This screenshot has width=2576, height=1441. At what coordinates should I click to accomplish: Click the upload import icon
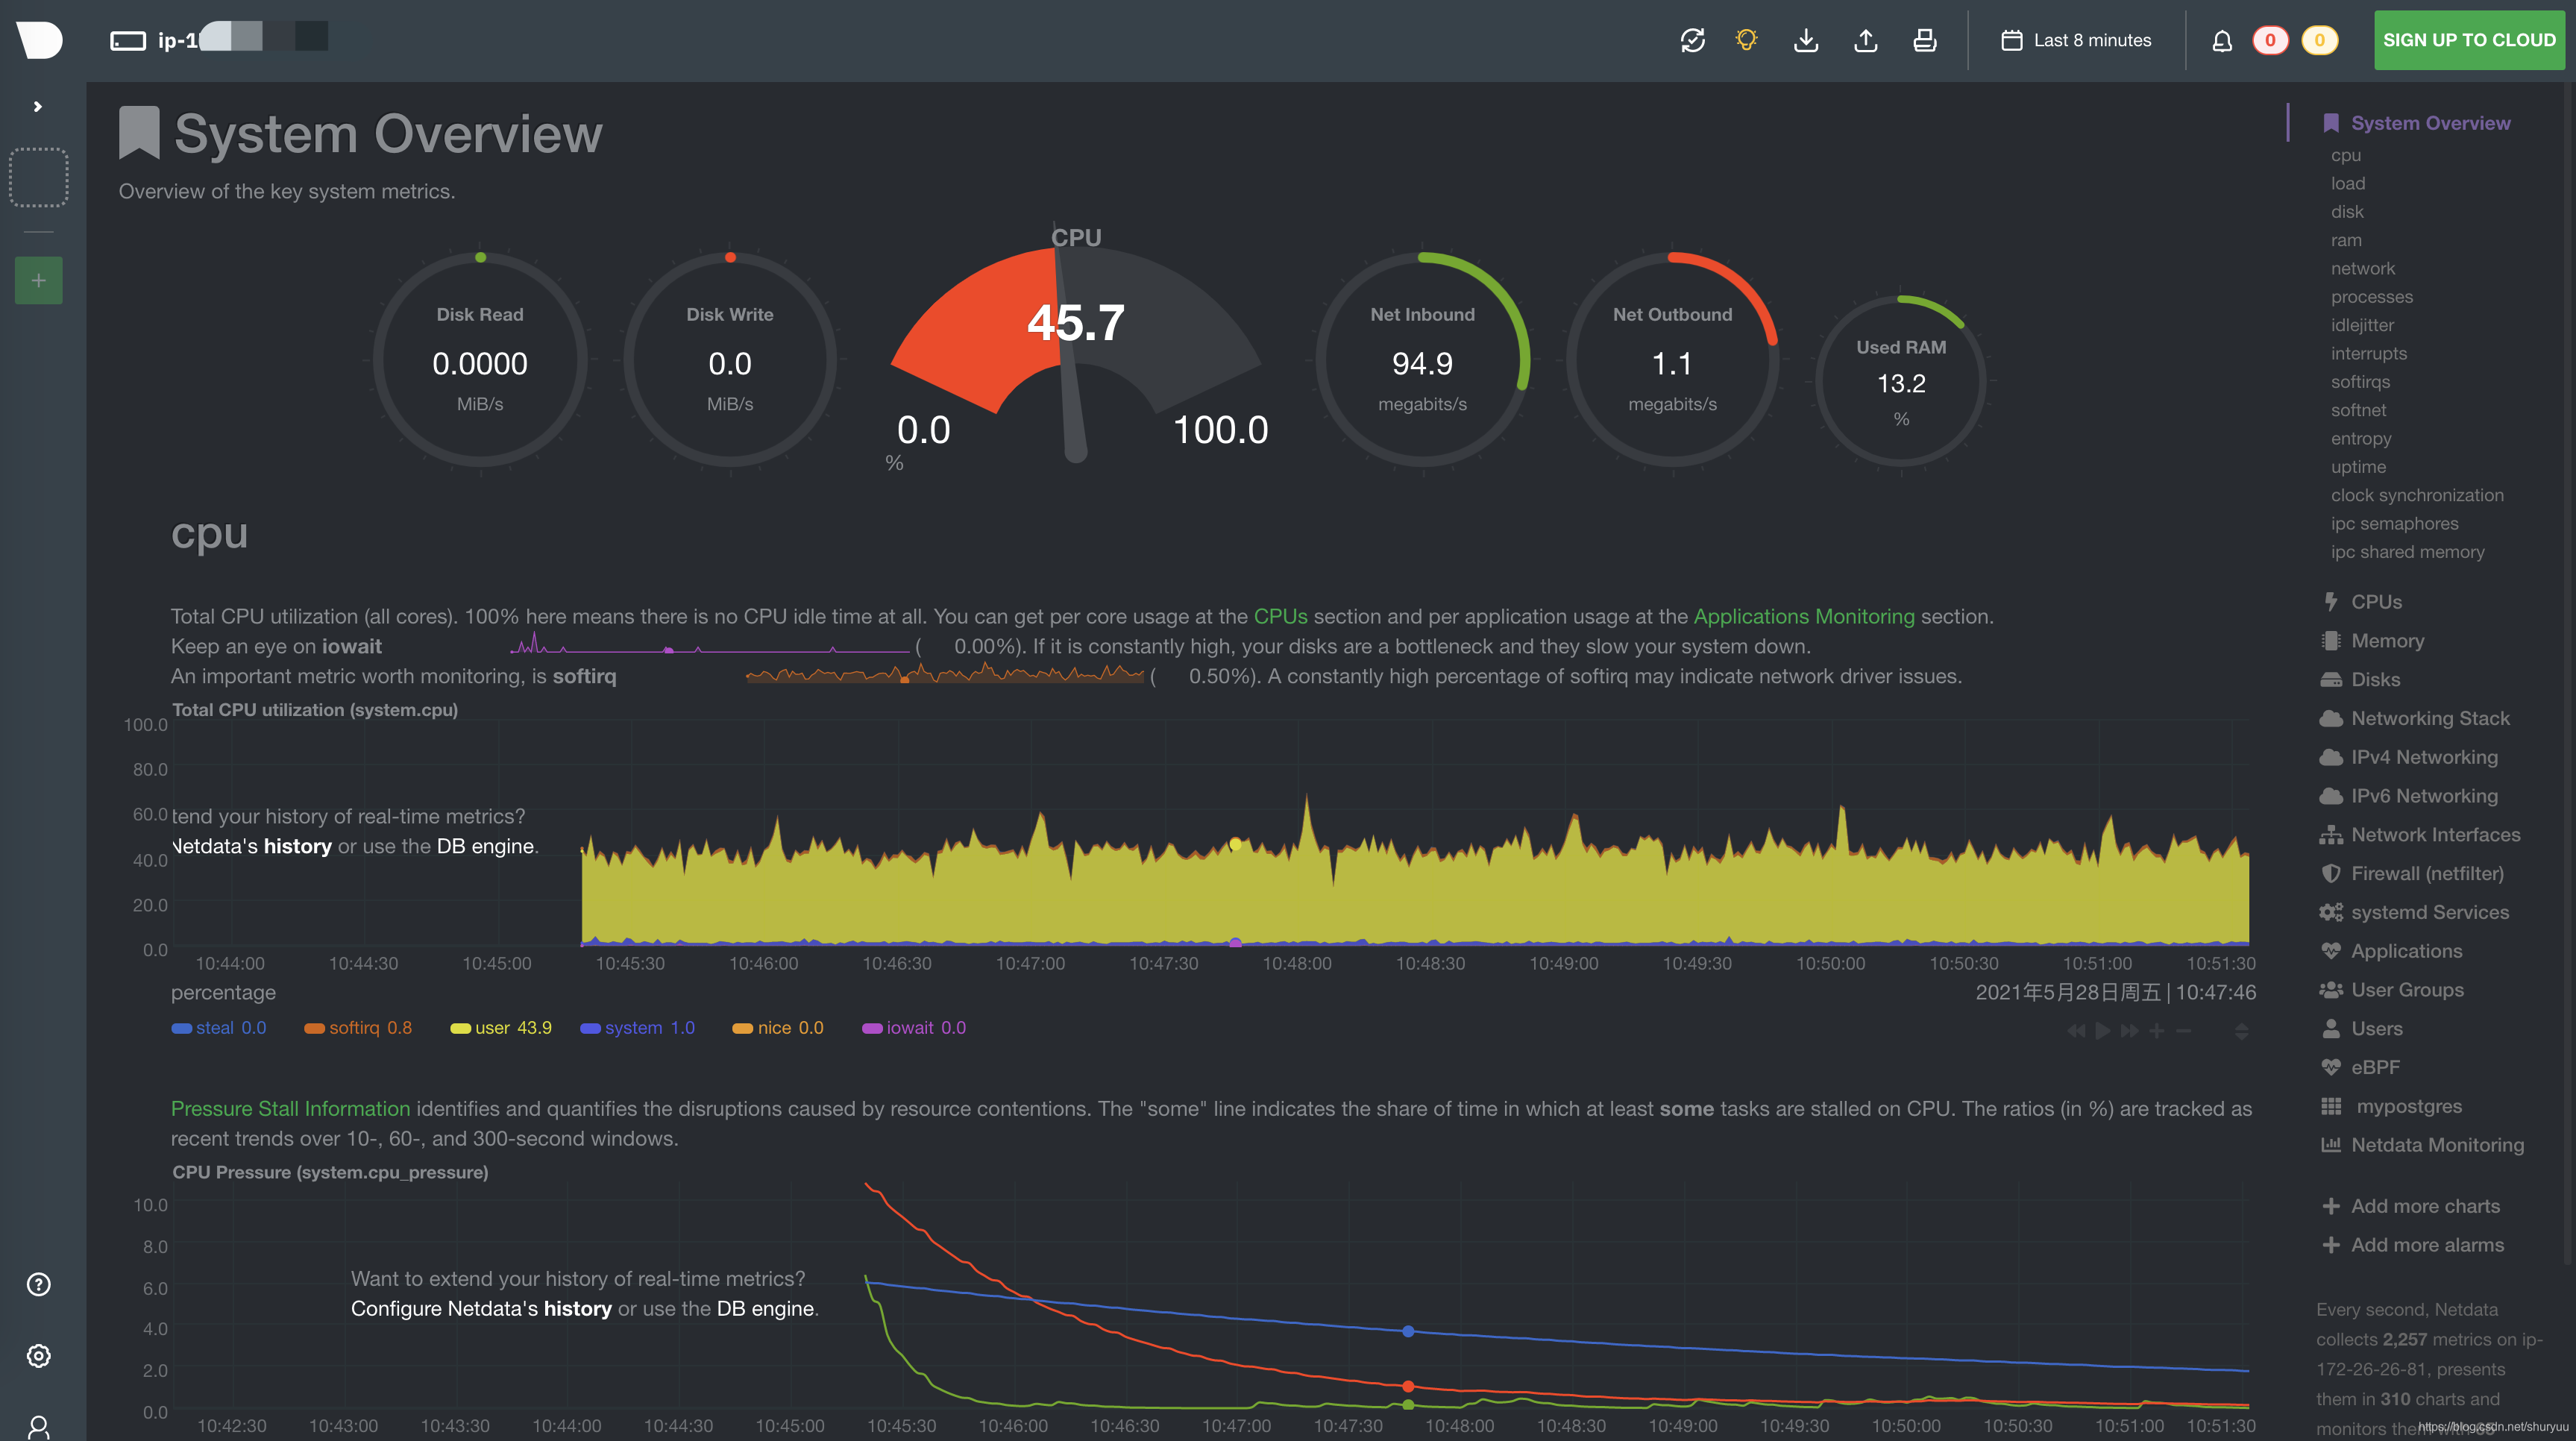pyautogui.click(x=1865, y=40)
